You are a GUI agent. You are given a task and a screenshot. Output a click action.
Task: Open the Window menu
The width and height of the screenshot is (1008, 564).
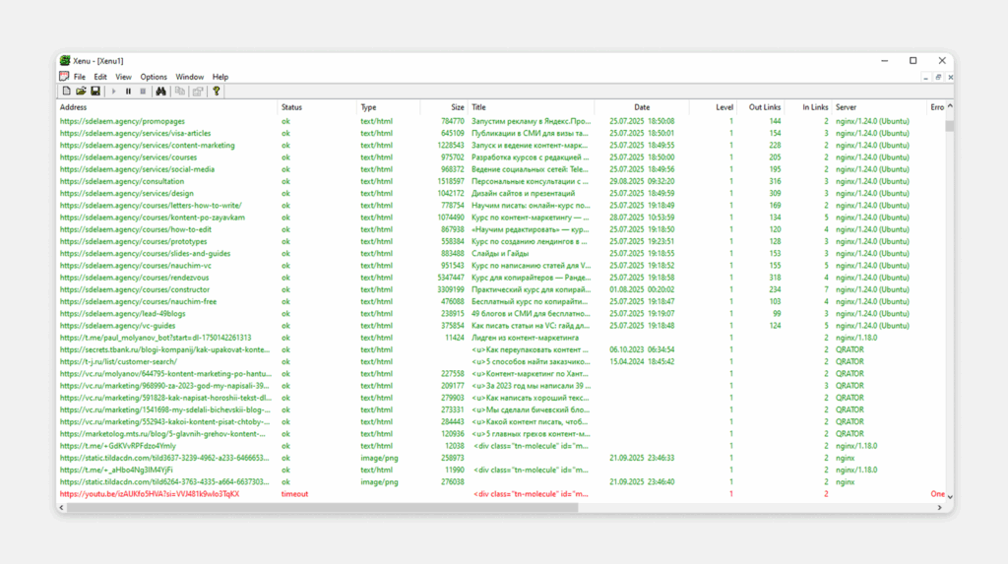190,77
